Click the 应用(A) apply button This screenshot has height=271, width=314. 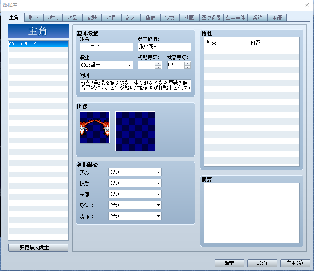295,263
